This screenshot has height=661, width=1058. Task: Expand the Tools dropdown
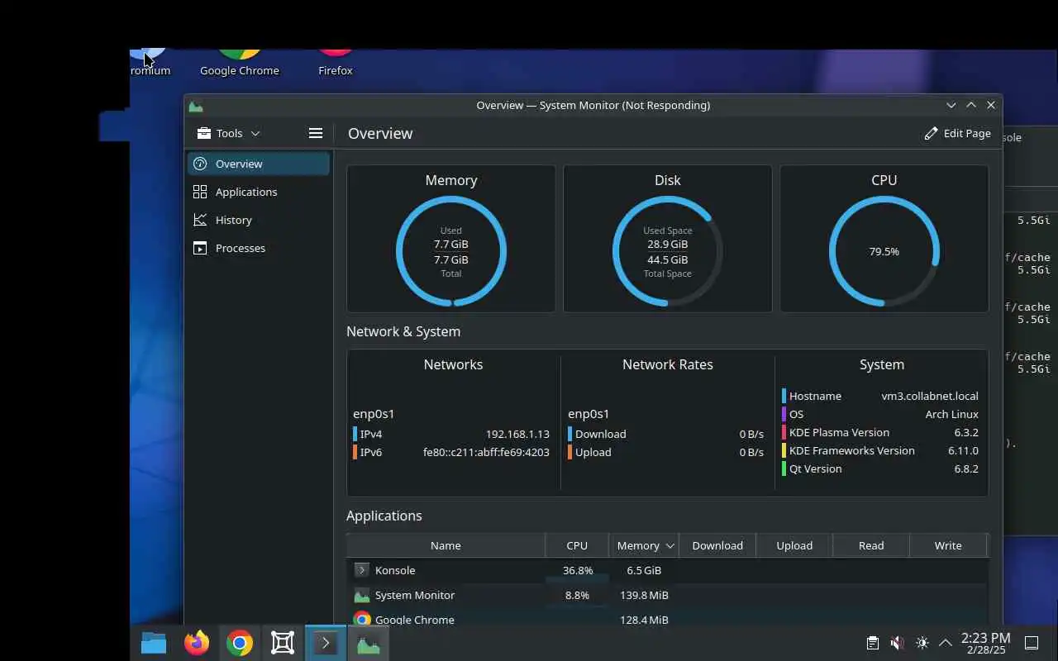228,133
